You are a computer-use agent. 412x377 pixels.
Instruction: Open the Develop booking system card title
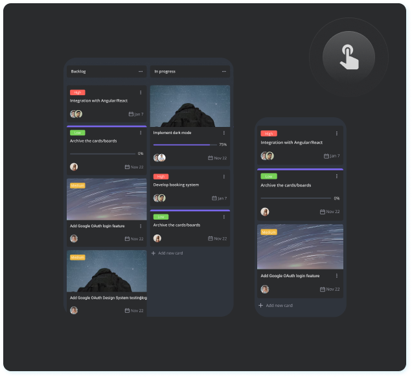point(176,185)
